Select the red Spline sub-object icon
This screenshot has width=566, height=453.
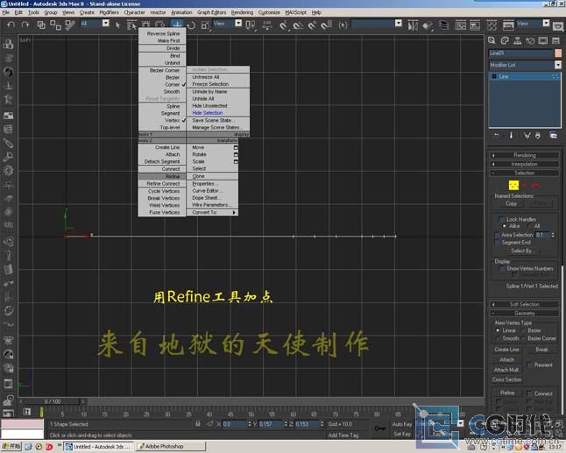click(x=535, y=185)
